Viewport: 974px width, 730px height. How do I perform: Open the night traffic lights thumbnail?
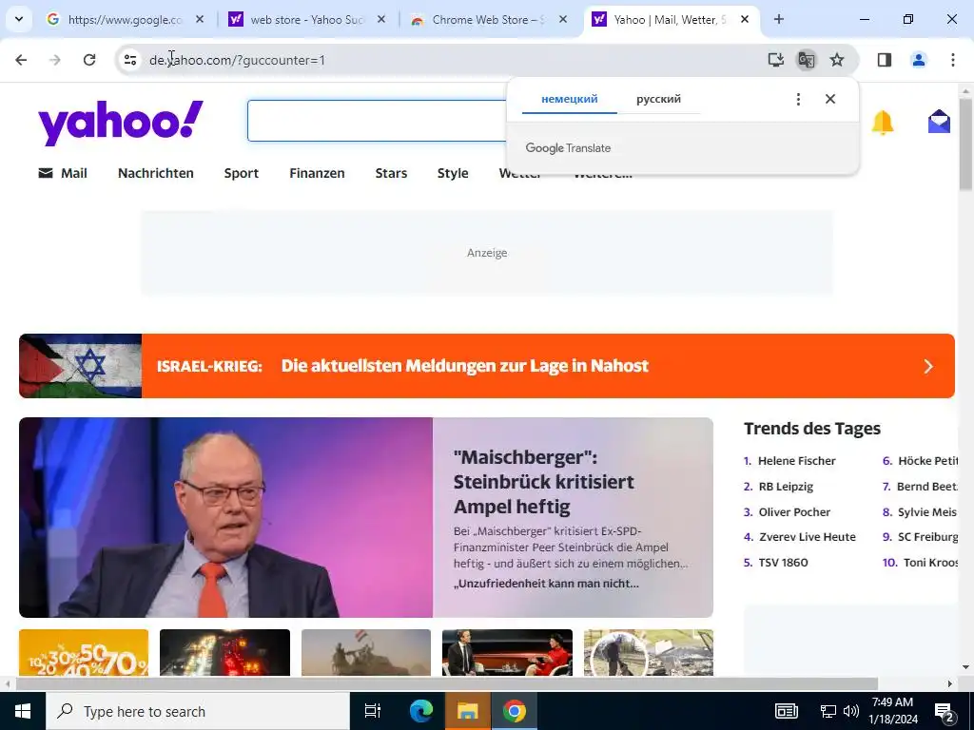[224, 652]
